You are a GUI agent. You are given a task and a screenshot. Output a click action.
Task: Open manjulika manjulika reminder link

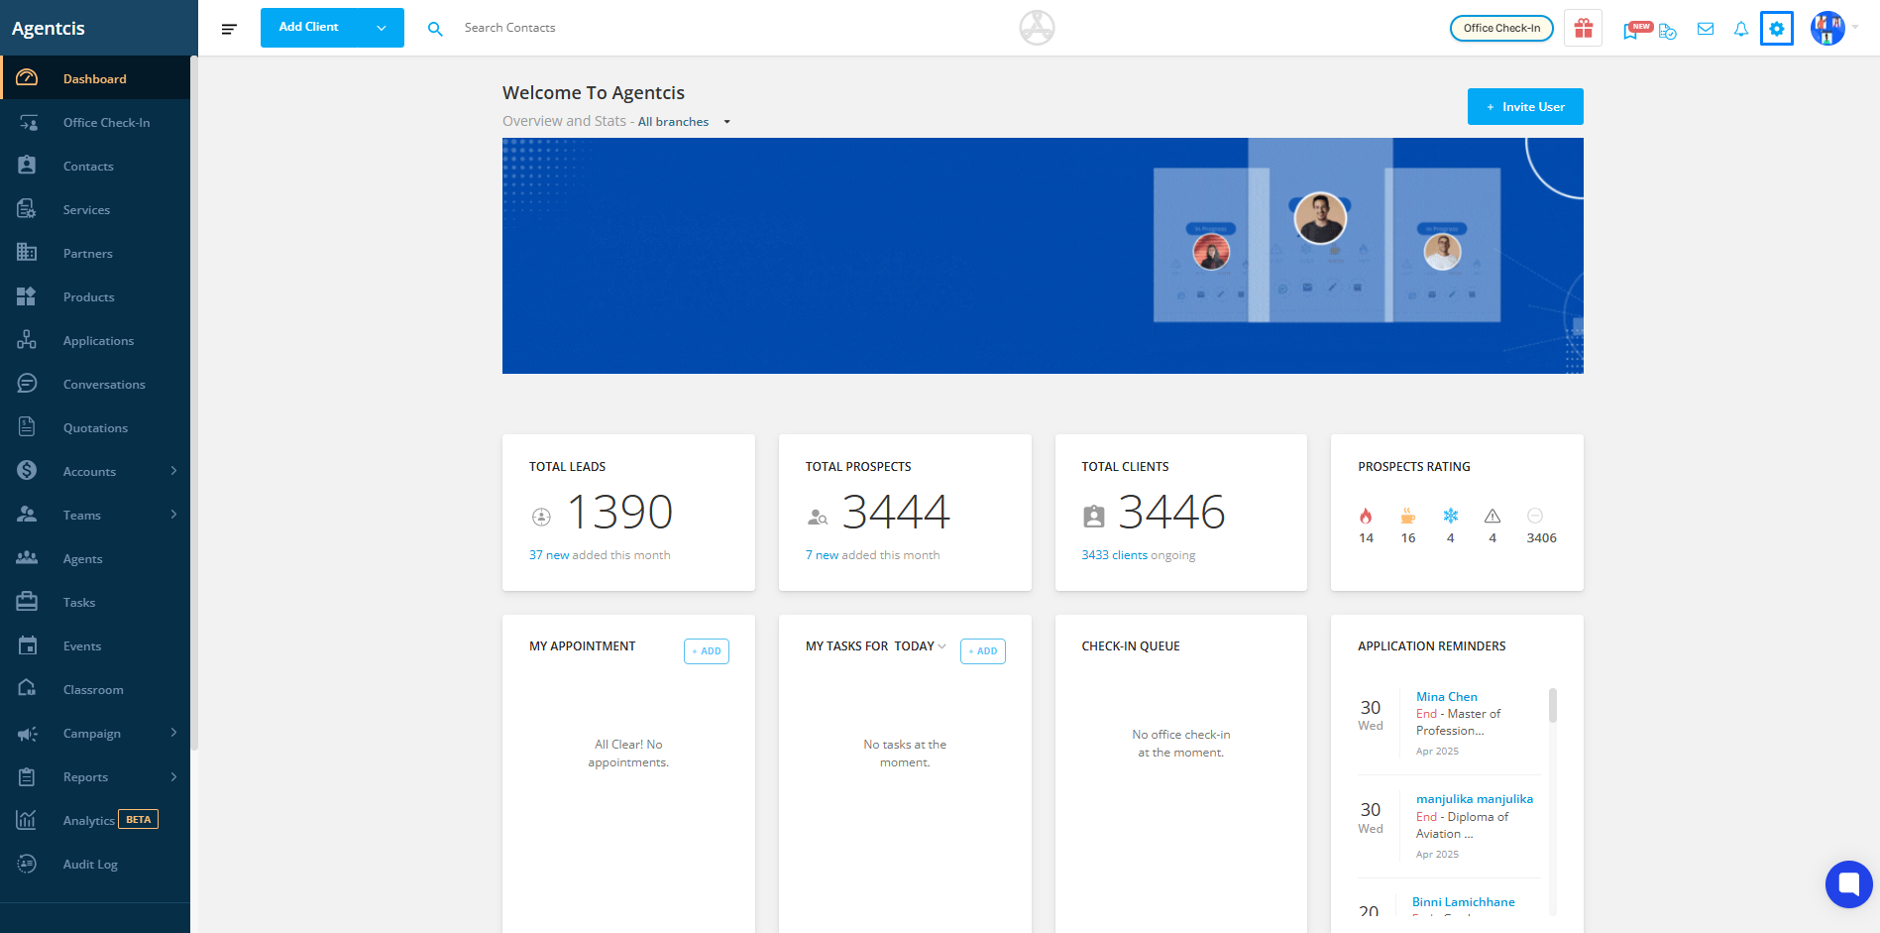pos(1475,799)
